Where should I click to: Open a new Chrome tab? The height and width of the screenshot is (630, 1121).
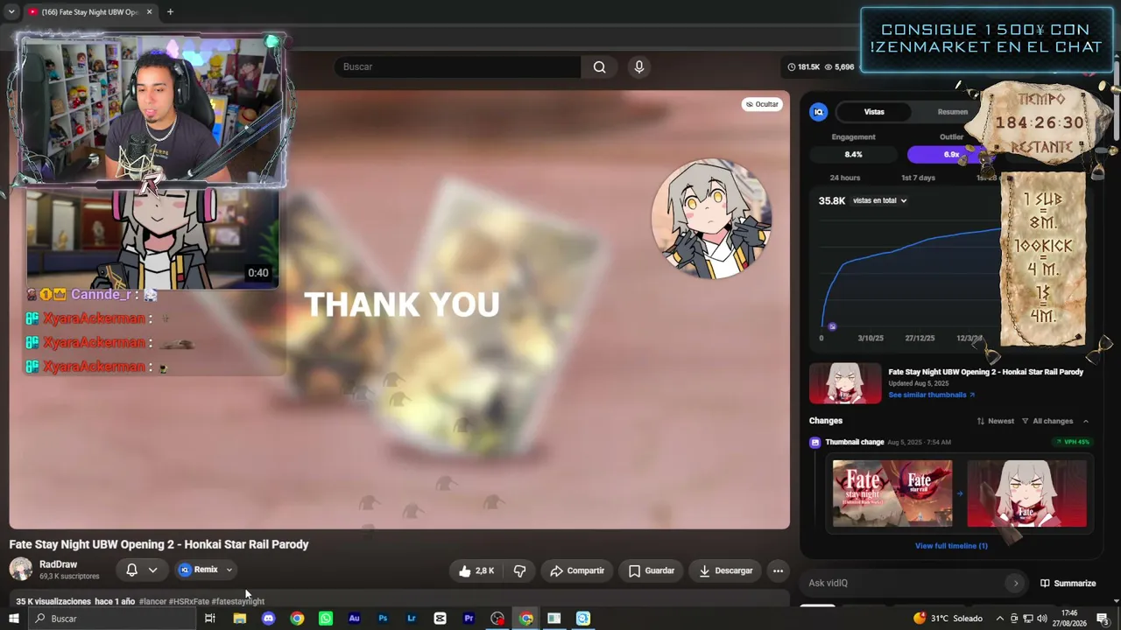pyautogui.click(x=170, y=12)
